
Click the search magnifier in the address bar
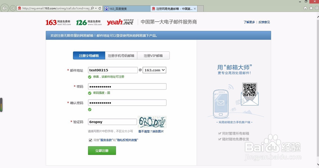pos(92,8)
